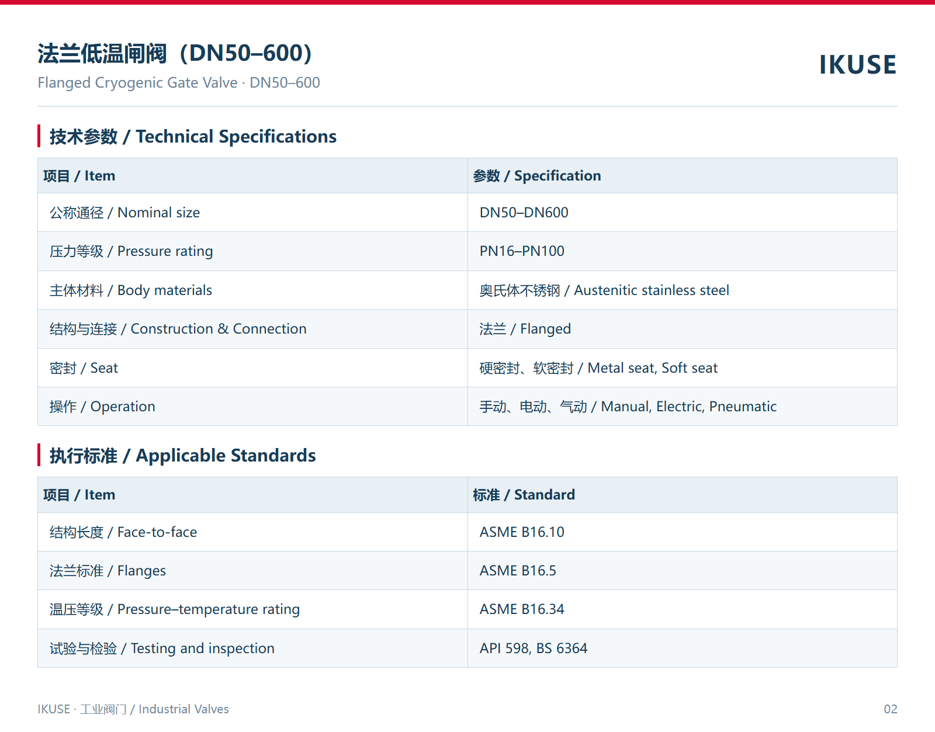Select the '法兰标准 / Flanges' row label

tap(108, 571)
